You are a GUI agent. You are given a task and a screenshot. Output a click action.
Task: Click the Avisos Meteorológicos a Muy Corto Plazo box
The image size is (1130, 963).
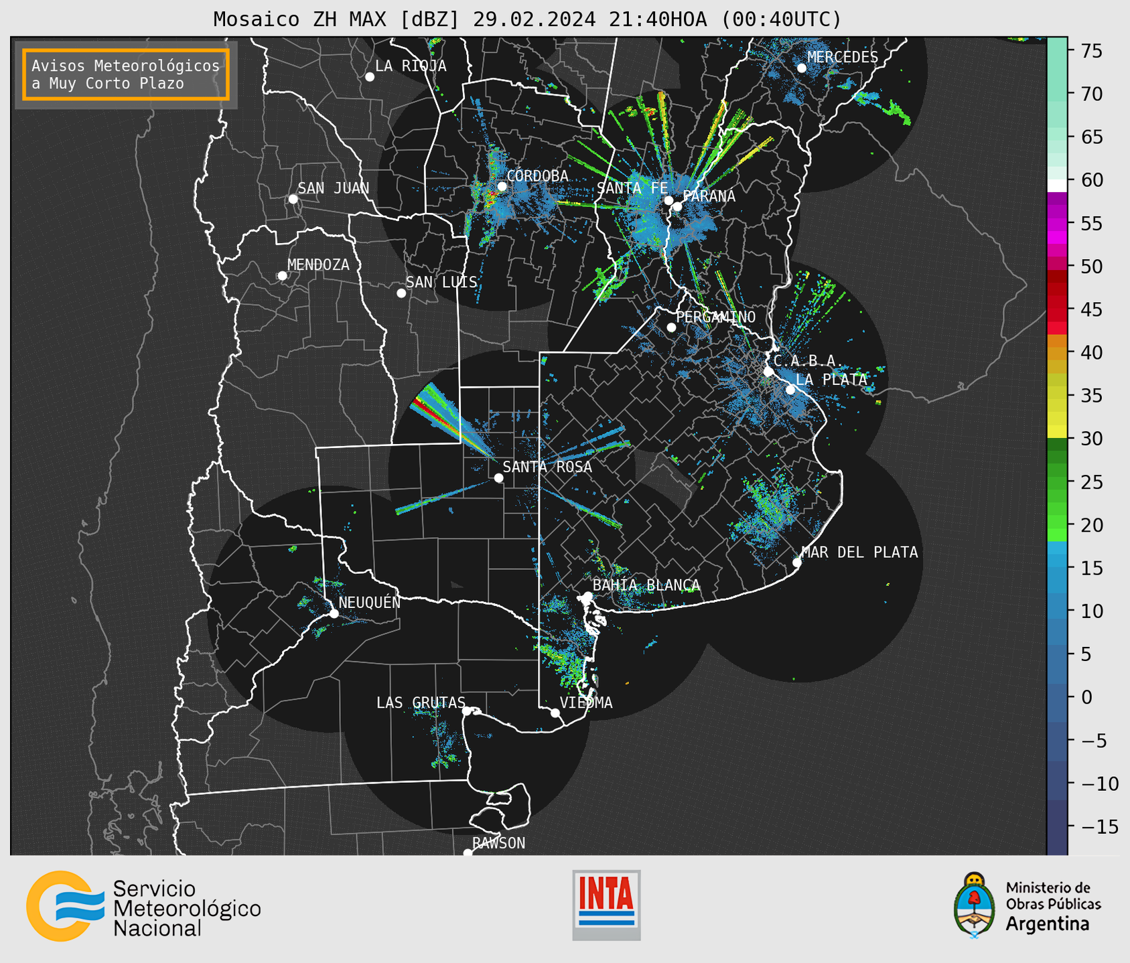(126, 74)
